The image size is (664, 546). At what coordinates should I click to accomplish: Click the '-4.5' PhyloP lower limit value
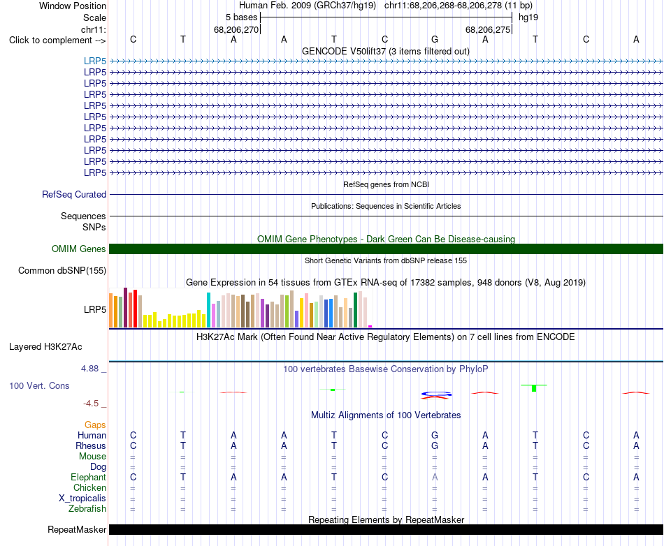[x=91, y=404]
